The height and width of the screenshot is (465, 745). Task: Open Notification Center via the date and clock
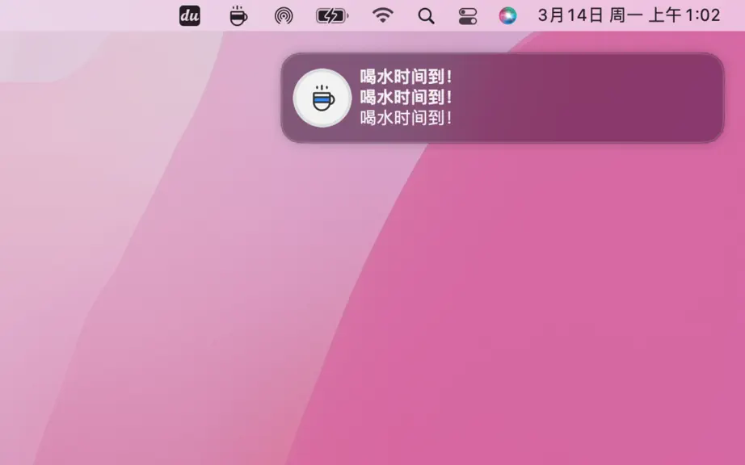[629, 15]
